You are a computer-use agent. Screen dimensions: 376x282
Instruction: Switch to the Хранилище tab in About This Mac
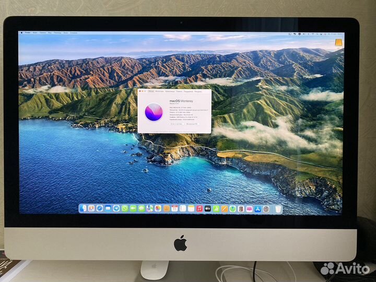click(170, 91)
